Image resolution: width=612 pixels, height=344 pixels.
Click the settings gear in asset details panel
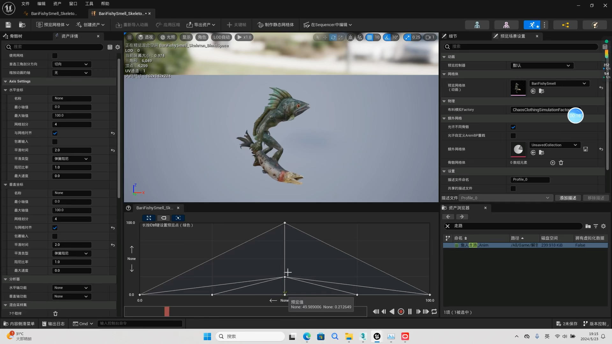[118, 47]
